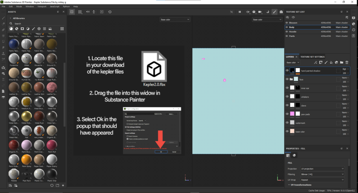Pause the engine computation
Image resolution: width=358 pixels, height=193 pixels.
[x=240, y=12]
